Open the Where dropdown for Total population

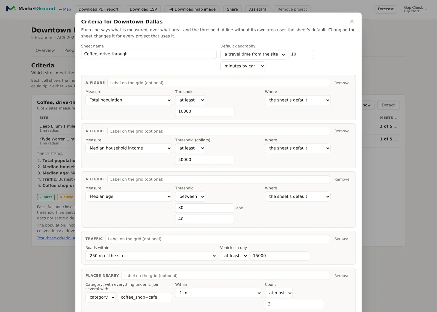pos(298,100)
